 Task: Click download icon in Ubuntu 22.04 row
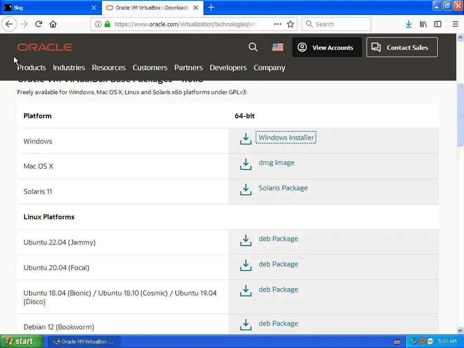click(246, 240)
